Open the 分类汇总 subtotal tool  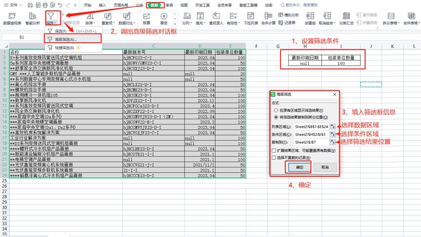coord(346,19)
